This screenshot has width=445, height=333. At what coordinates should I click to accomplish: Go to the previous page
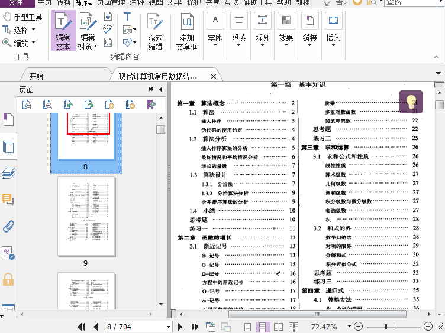(96, 327)
